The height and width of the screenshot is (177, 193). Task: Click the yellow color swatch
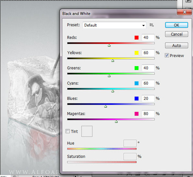137,53
